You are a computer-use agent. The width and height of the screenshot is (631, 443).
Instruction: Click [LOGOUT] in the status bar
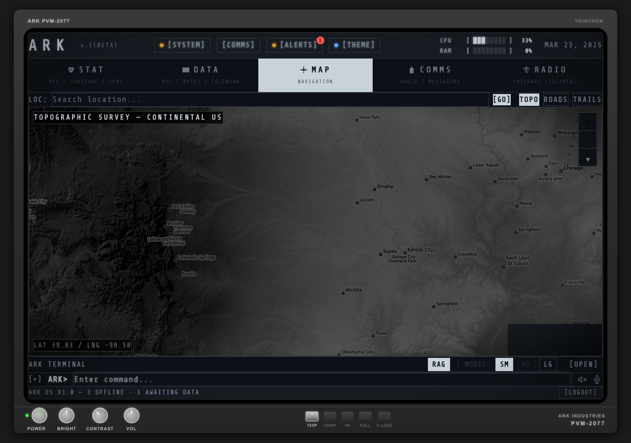[580, 392]
